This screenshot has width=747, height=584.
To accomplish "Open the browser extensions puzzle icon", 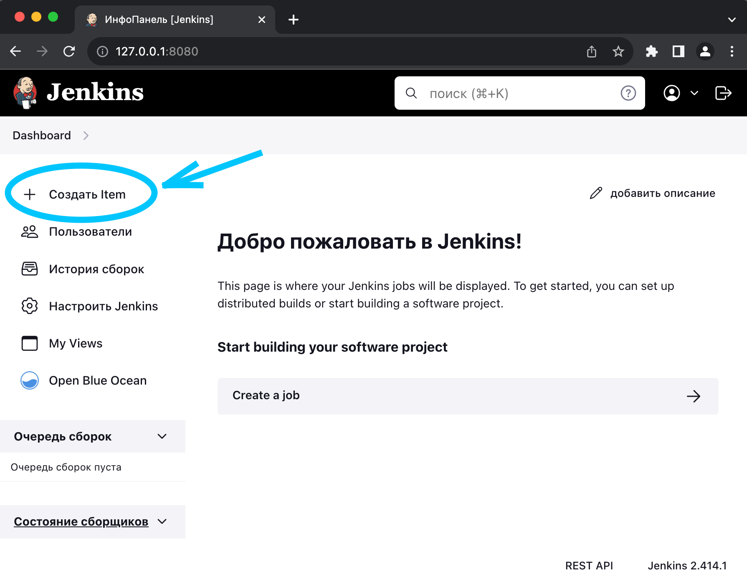I will [651, 51].
